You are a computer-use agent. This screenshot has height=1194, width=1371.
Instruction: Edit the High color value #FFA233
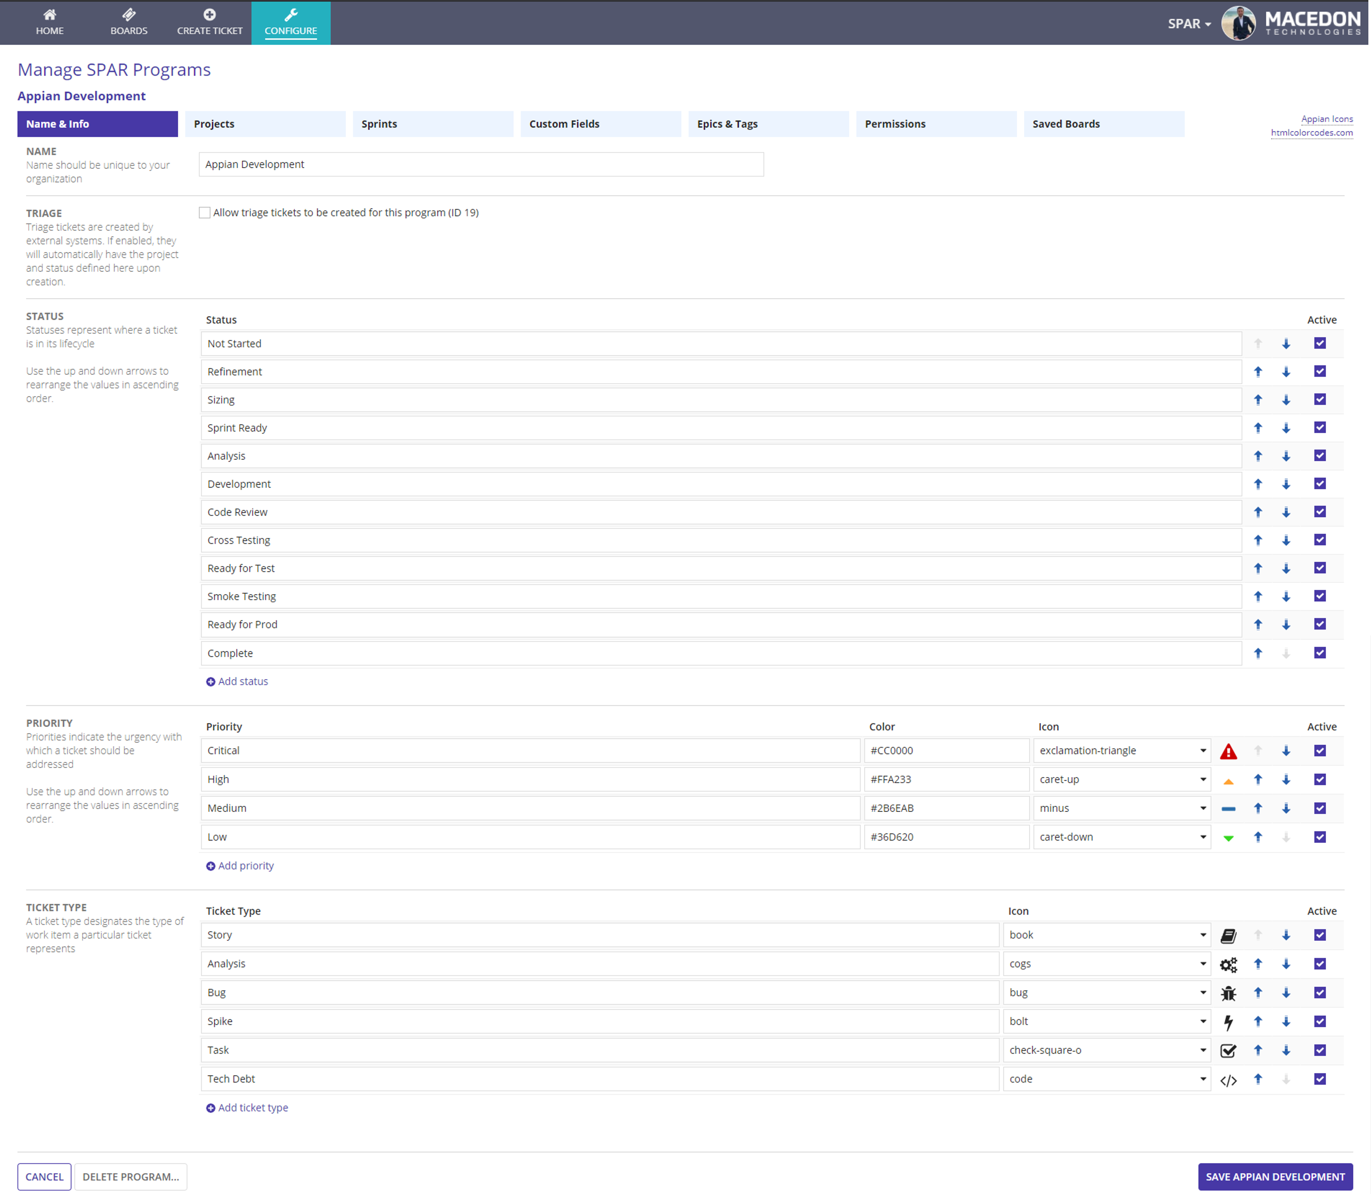click(946, 779)
